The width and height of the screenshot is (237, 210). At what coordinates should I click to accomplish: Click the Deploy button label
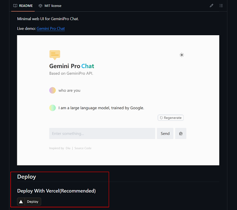tap(33, 201)
